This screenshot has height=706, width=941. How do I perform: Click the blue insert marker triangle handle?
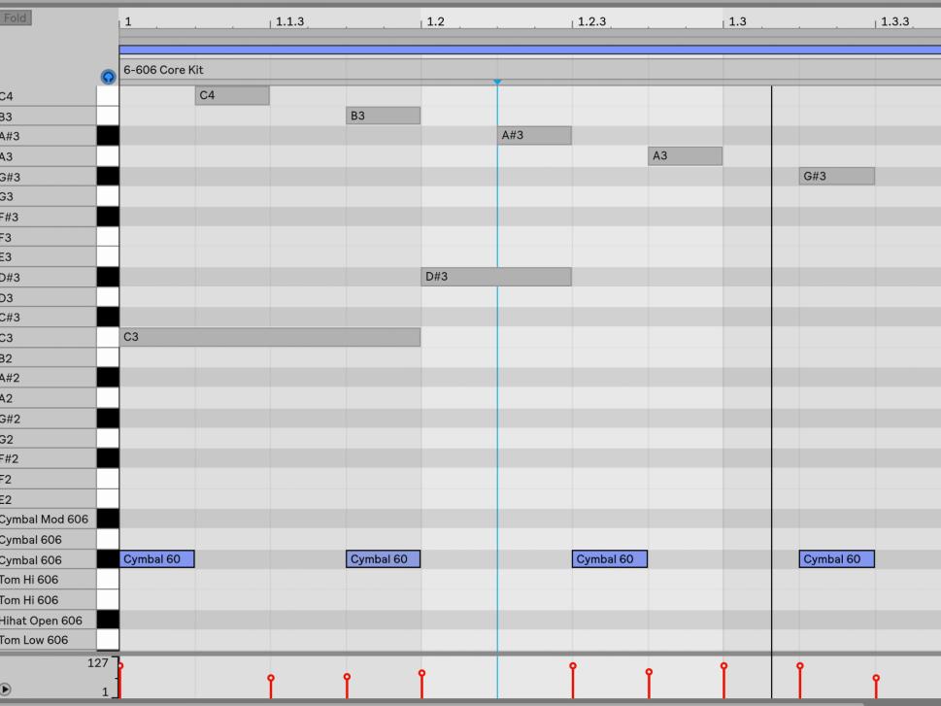point(497,83)
